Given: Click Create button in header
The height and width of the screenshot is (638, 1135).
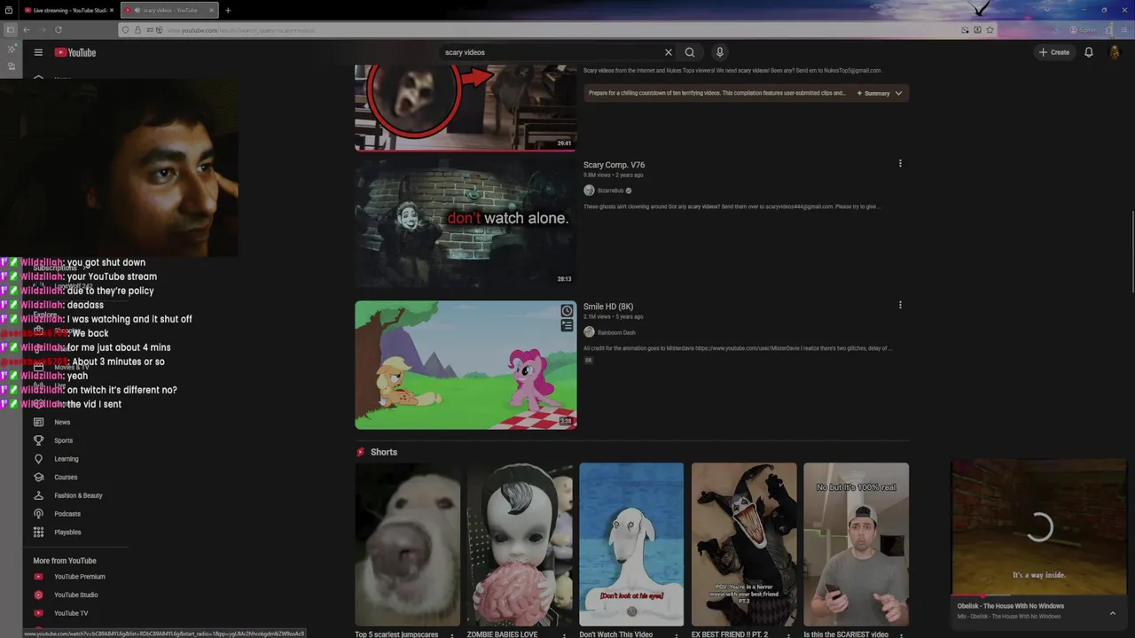Looking at the screenshot, I should pos(1055,52).
